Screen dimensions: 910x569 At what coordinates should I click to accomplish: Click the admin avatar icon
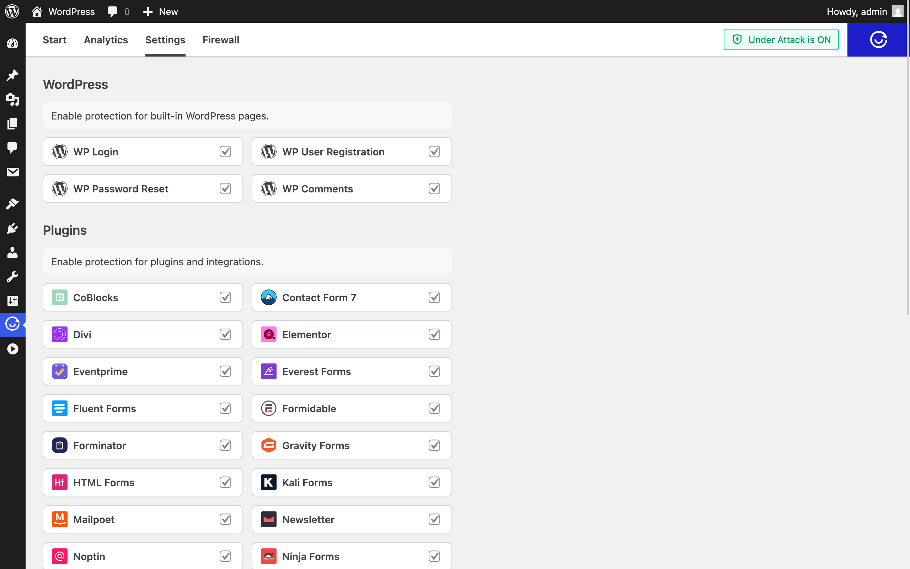click(898, 11)
